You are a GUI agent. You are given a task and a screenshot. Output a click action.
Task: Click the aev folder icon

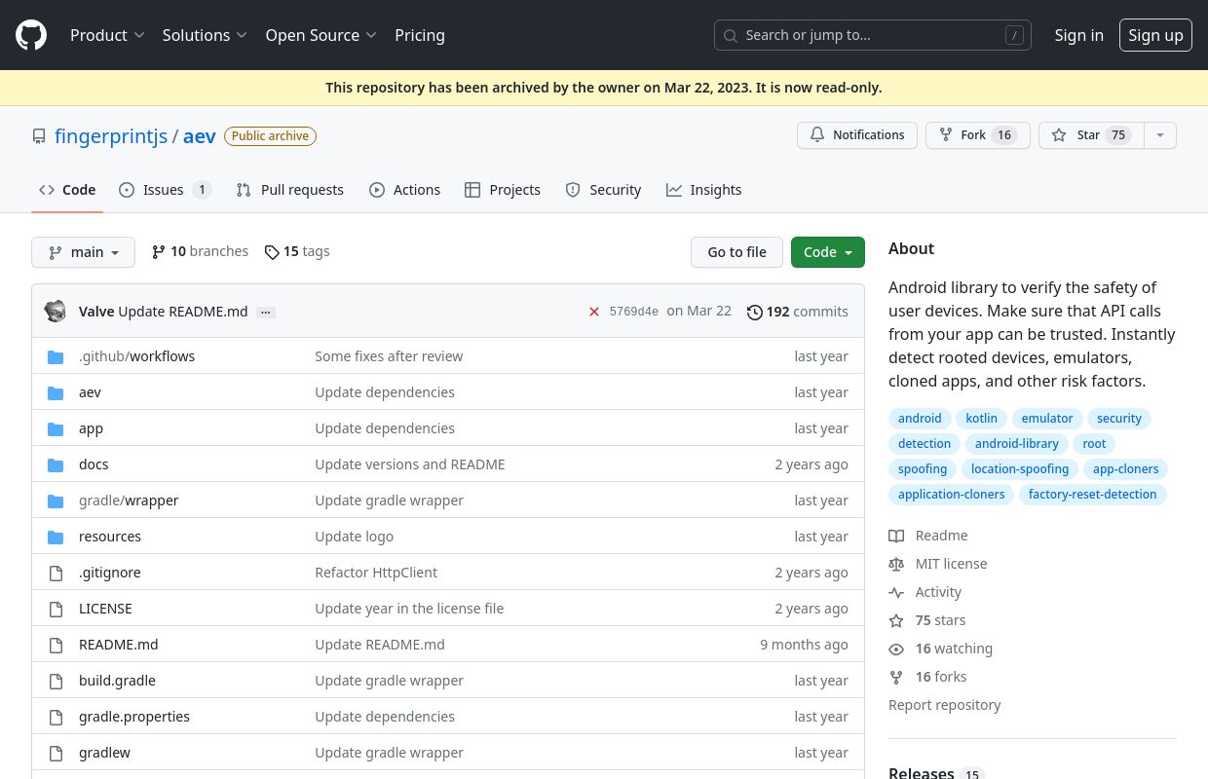click(56, 392)
